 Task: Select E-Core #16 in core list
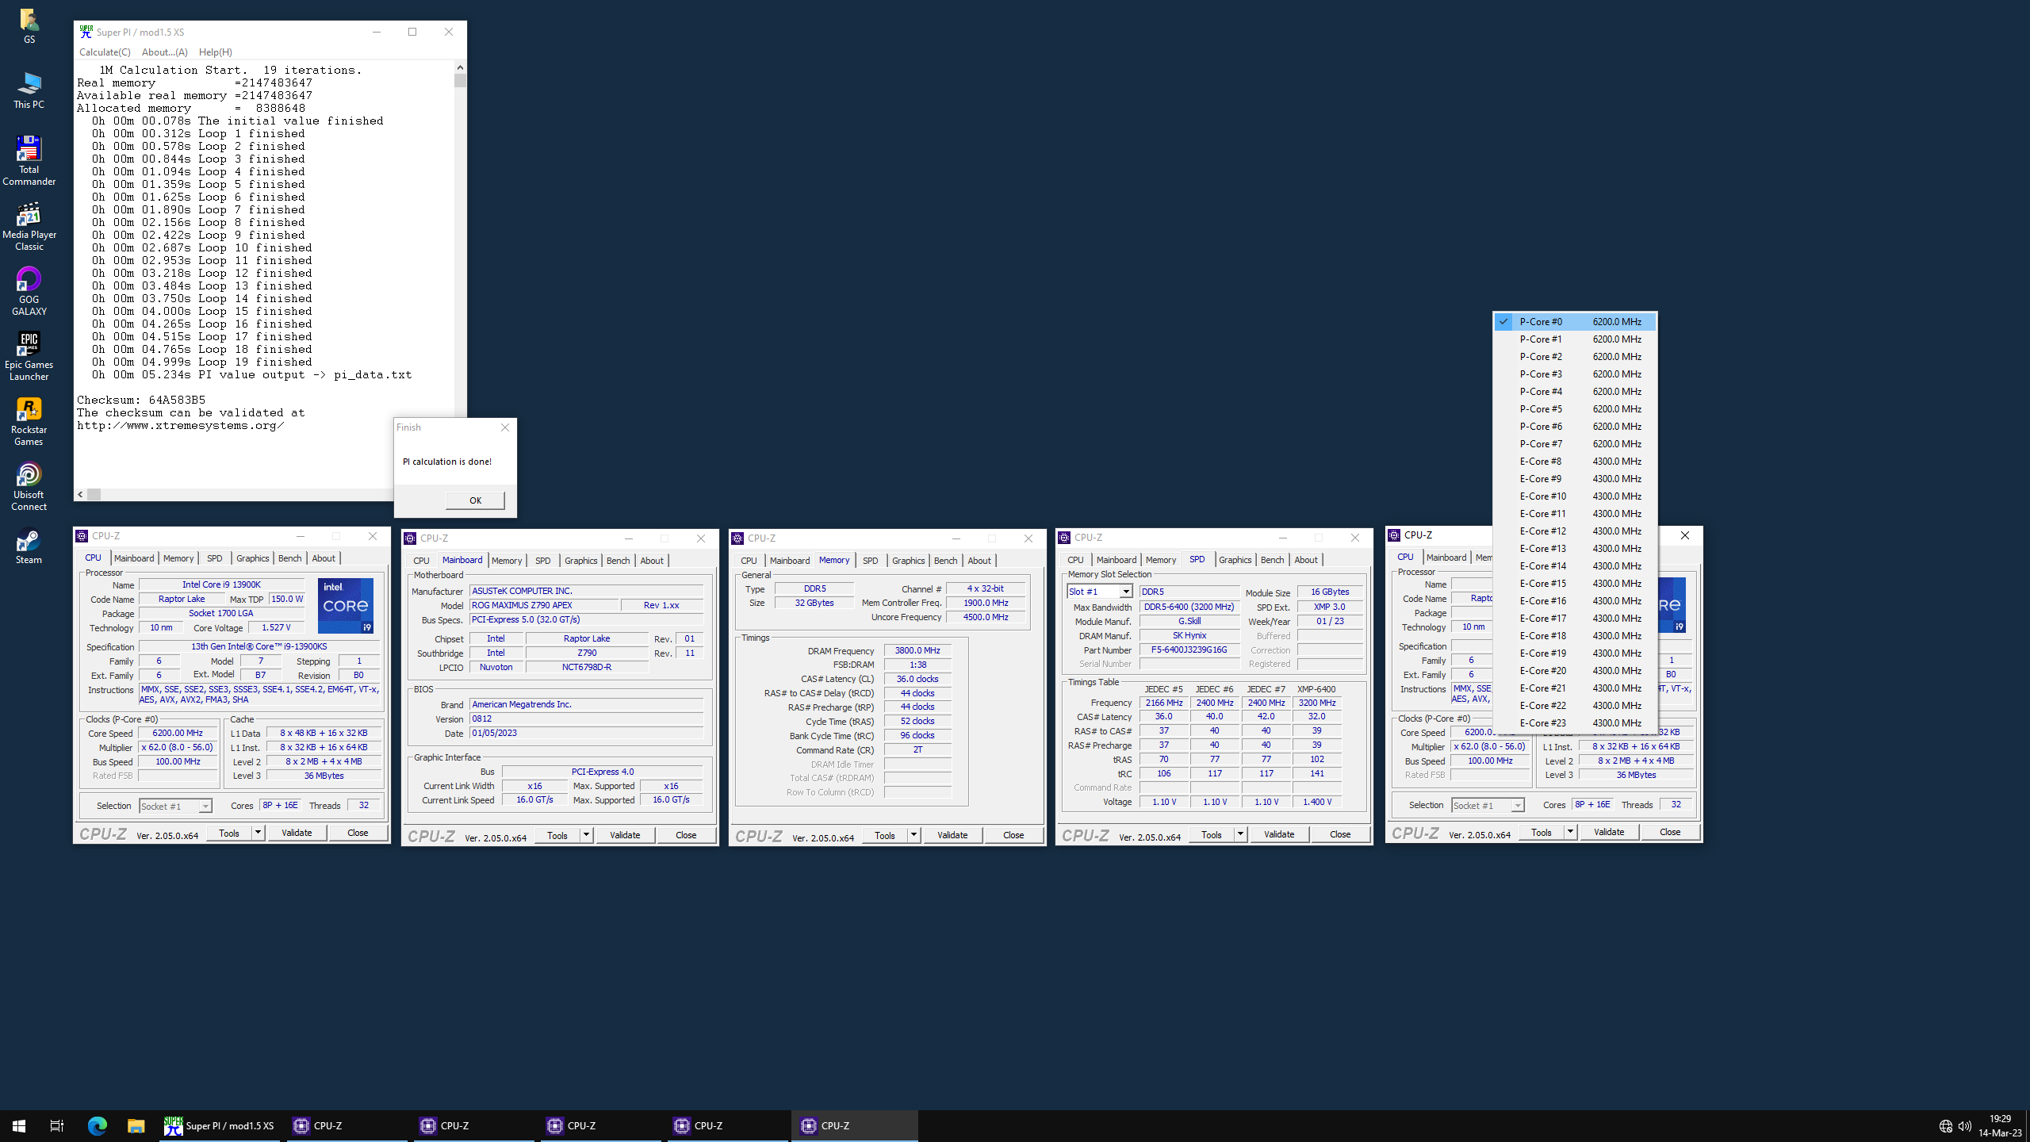(1575, 601)
